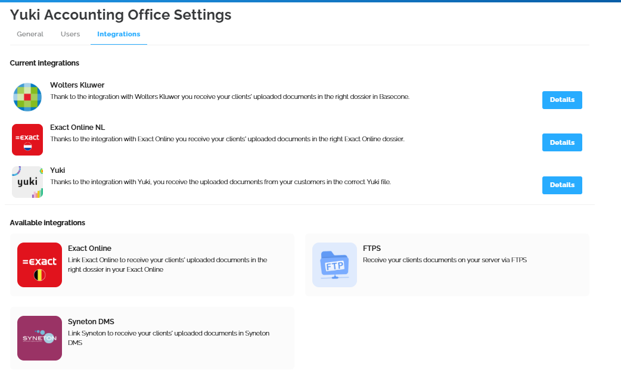Viewport: 621px width, 379px height.
Task: Click the Exact Online NL logo icon
Action: tap(27, 140)
